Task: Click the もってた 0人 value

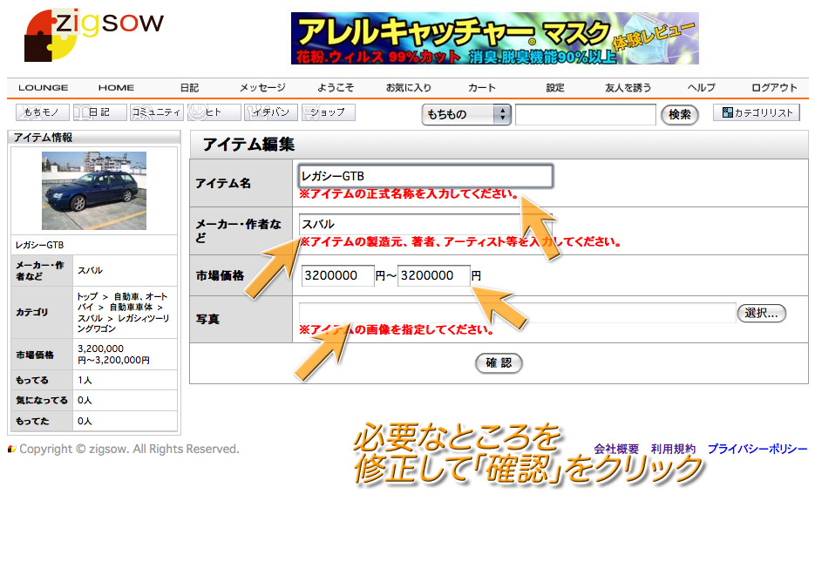Action: click(85, 421)
